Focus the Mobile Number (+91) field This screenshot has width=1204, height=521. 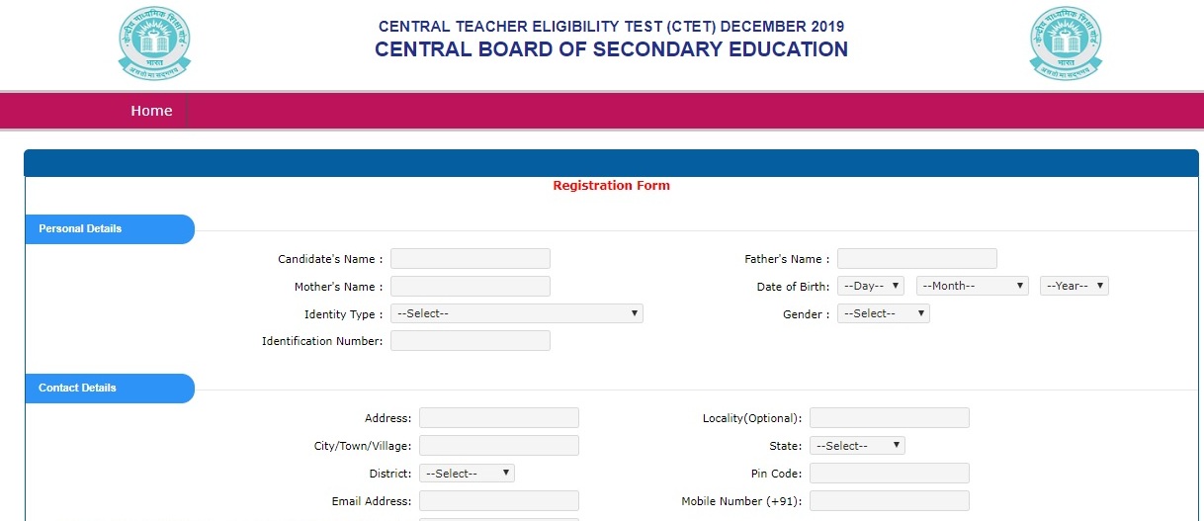pos(890,501)
